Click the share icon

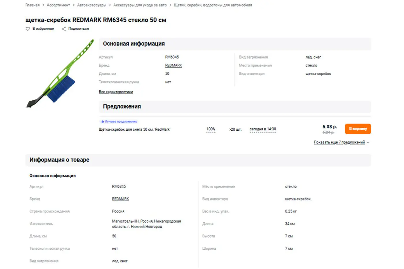[x=64, y=29]
